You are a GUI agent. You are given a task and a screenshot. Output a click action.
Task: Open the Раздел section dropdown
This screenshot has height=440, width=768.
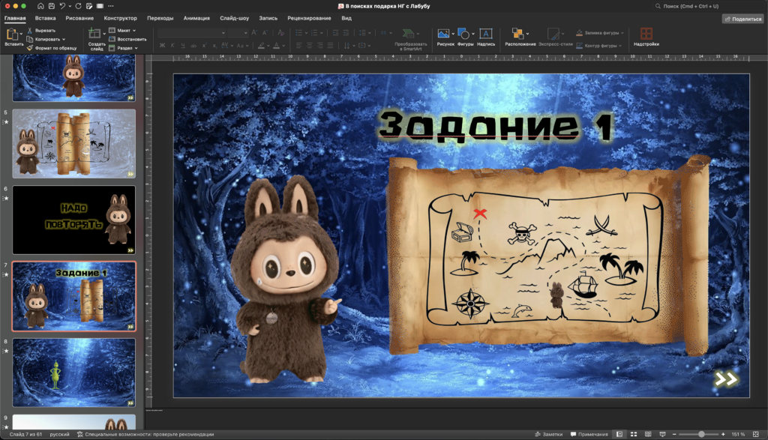[x=123, y=48]
